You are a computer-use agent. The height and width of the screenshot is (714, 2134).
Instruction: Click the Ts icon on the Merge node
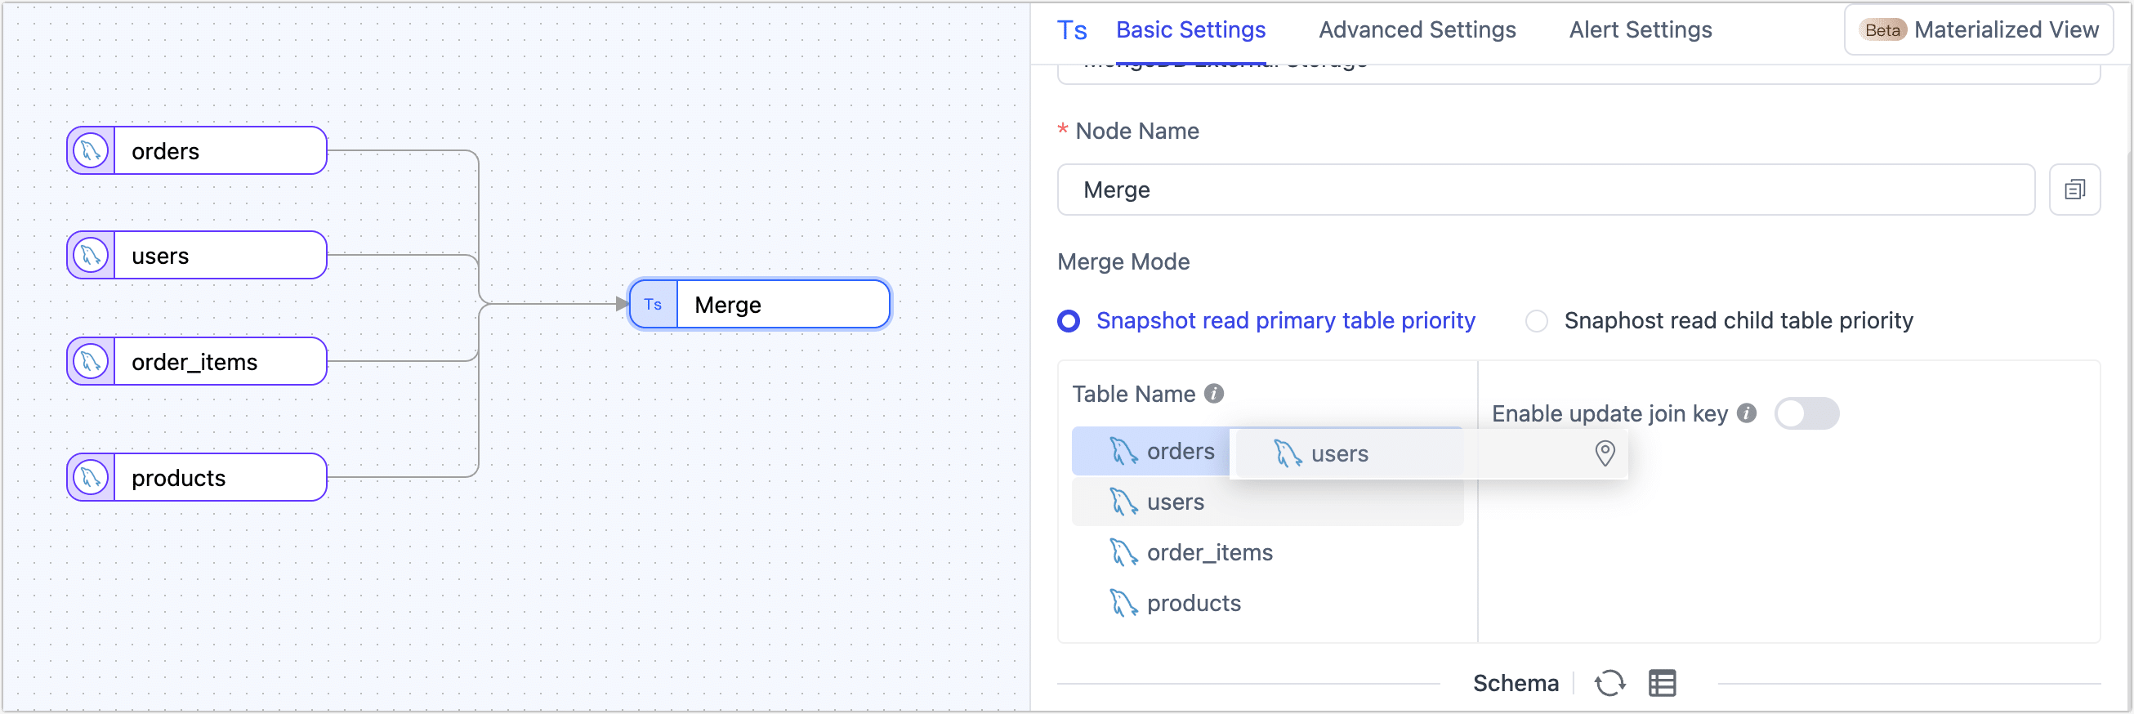[x=653, y=305]
